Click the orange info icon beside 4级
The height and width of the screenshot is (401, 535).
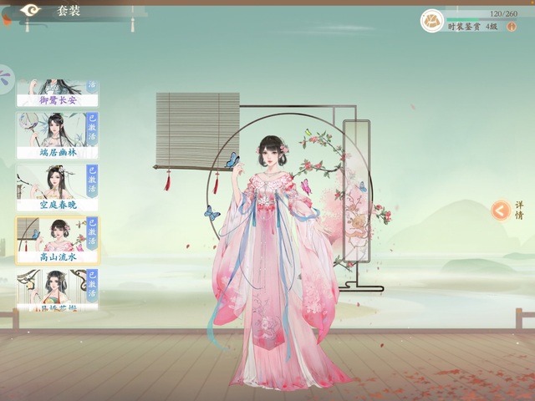tap(512, 27)
